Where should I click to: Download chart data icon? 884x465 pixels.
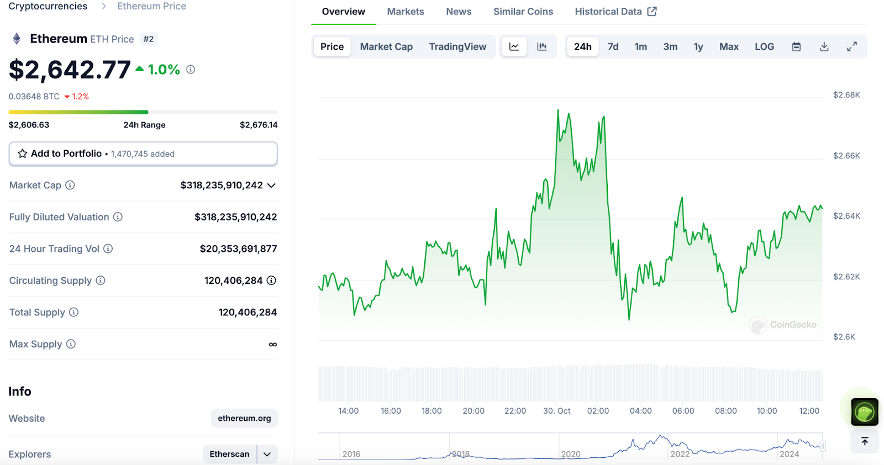[824, 47]
